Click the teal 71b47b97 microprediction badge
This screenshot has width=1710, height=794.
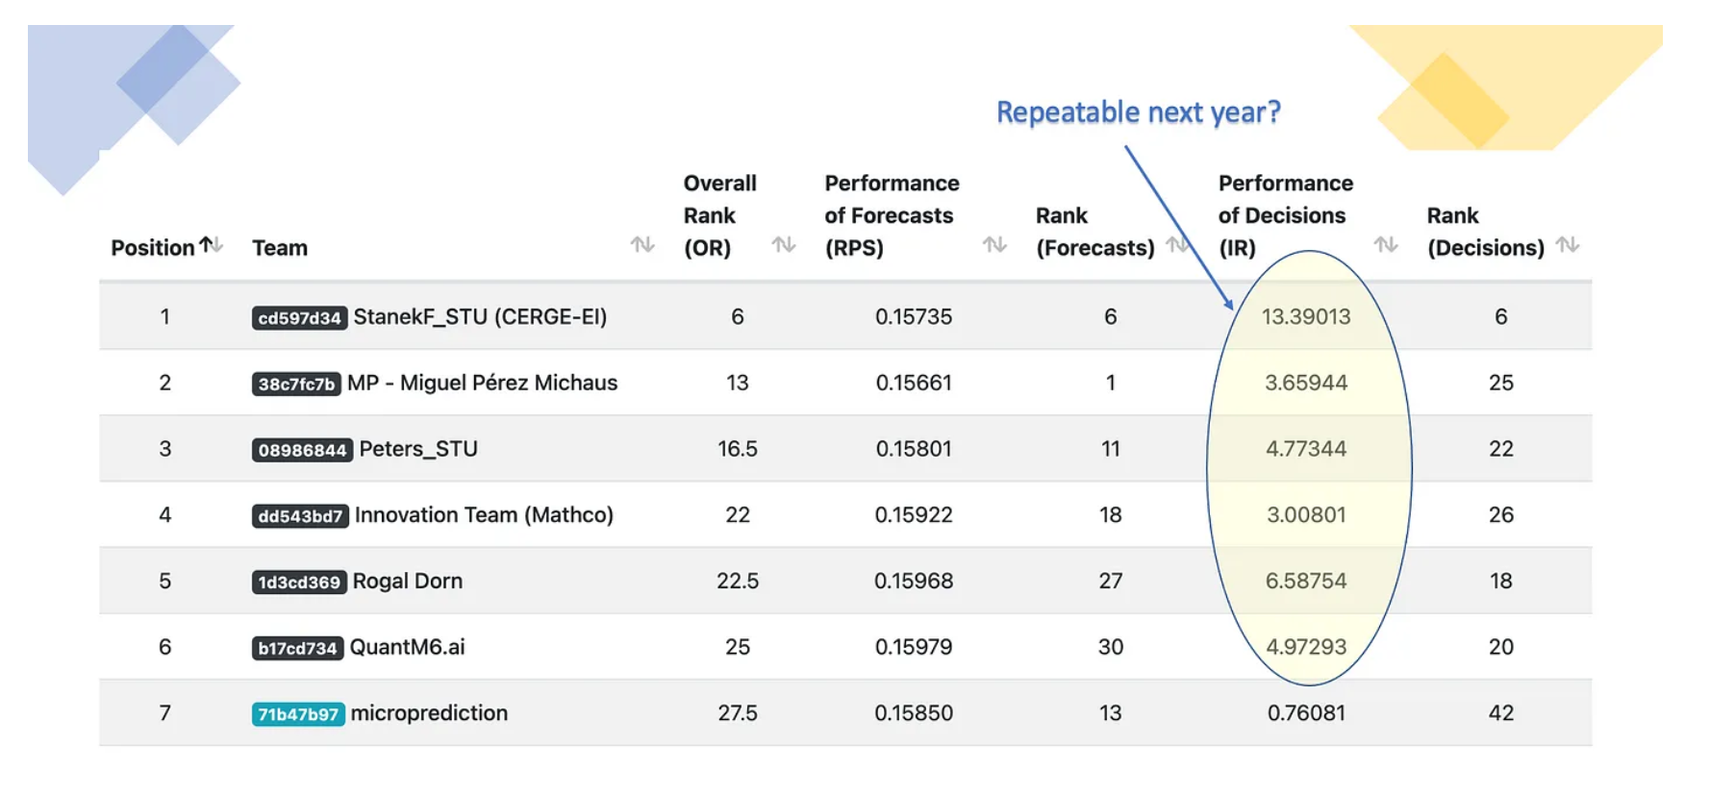click(298, 714)
